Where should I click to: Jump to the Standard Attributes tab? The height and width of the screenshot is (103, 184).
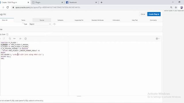click(97, 20)
